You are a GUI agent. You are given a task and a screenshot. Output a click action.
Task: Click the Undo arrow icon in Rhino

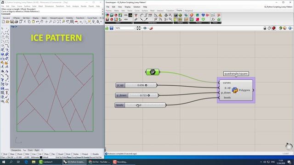38,22
